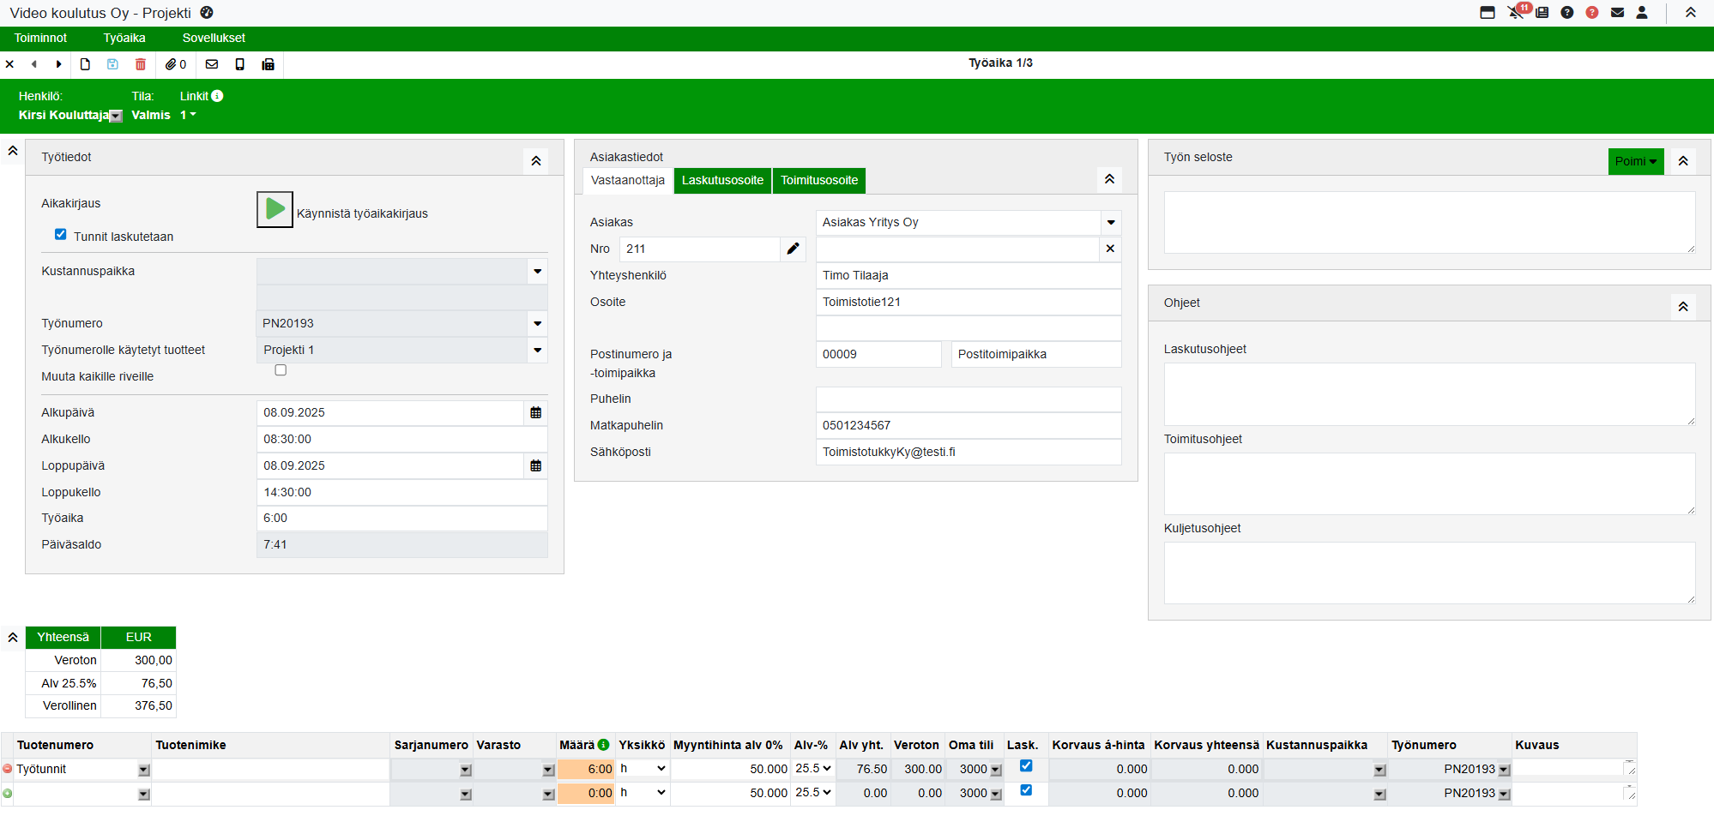Viewport: 1714px width, 816px height.
Task: Collapse the Työtiedot panel
Action: click(x=535, y=161)
